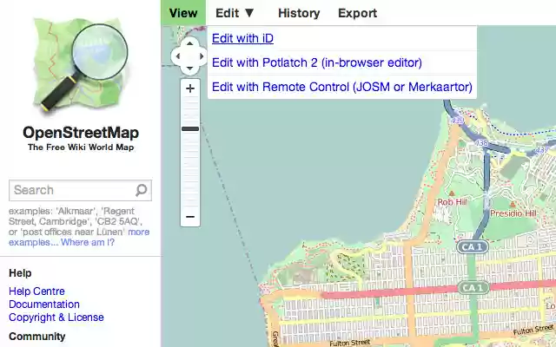The image size is (556, 347).
Task: Collapse the Edit dropdown menu
Action: 235,13
